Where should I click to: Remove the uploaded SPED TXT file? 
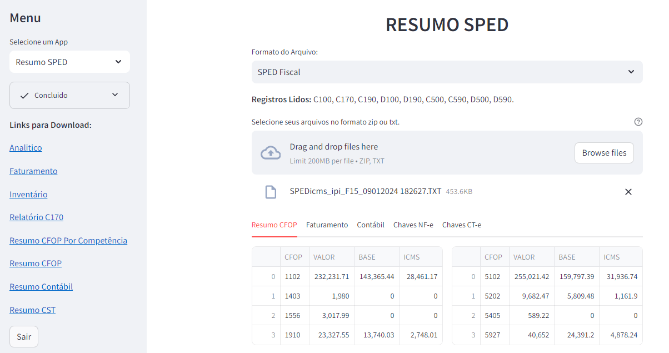(628, 192)
